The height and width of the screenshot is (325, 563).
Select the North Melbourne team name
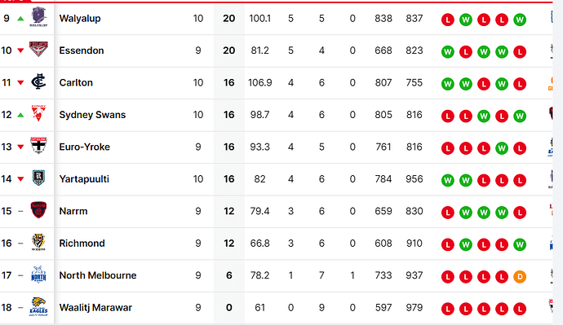(x=98, y=275)
